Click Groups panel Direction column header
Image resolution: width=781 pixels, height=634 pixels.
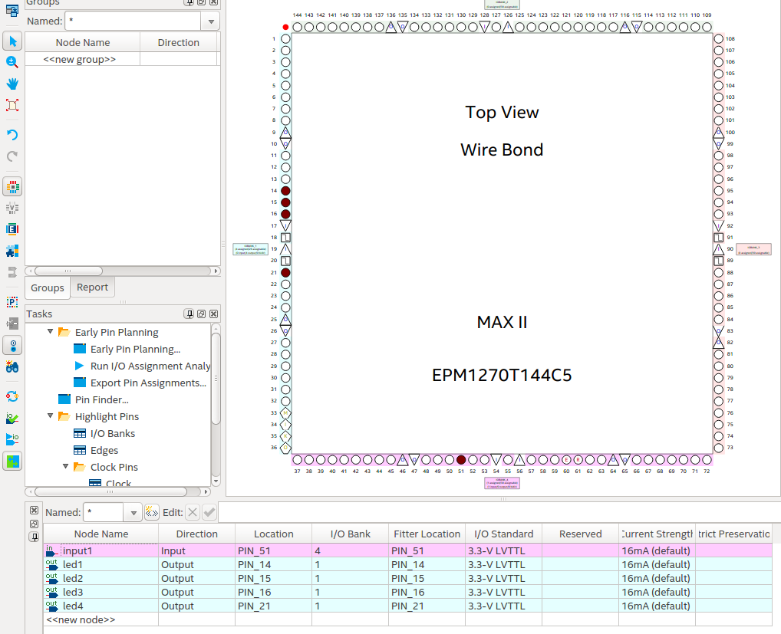click(178, 43)
